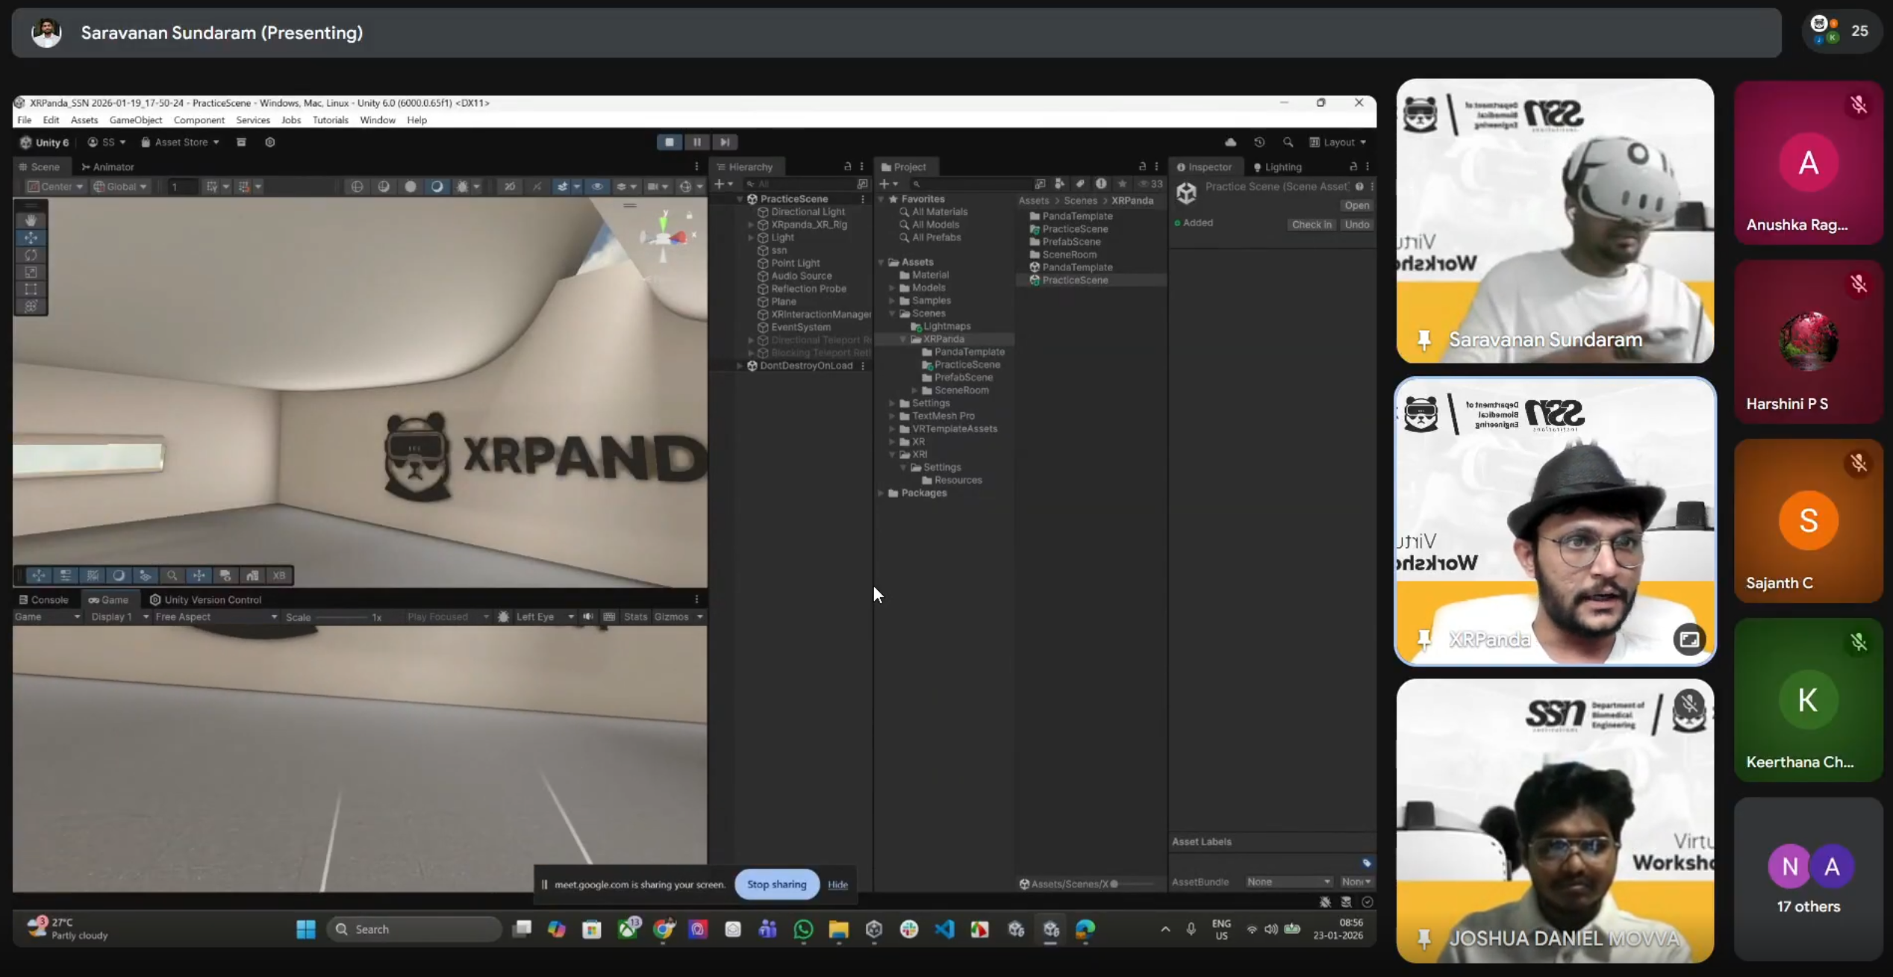Select the Rotate tool in Scene toolbar
The width and height of the screenshot is (1893, 977).
pyautogui.click(x=31, y=255)
